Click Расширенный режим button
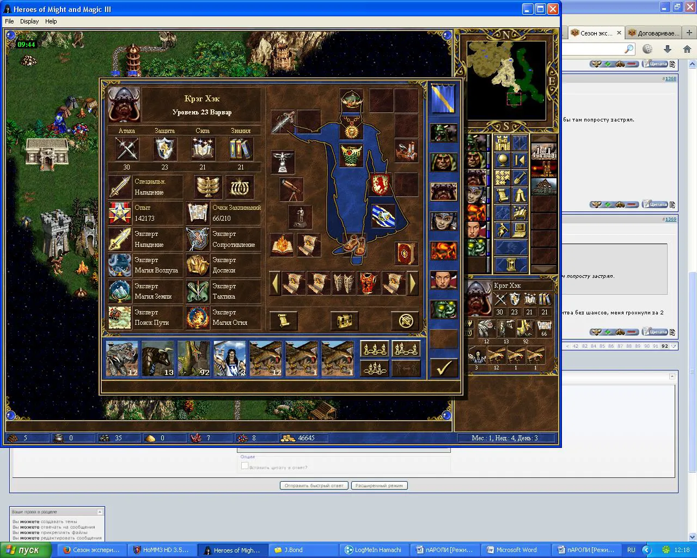Screen dimensions: 697x558 coord(379,486)
